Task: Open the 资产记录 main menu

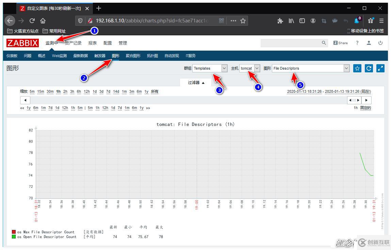Action: coord(73,43)
